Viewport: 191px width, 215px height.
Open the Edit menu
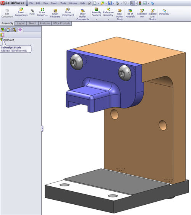38,3
